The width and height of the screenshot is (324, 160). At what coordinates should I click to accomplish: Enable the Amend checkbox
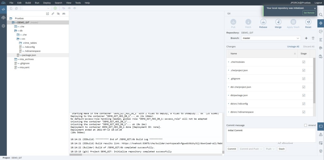[306, 125]
